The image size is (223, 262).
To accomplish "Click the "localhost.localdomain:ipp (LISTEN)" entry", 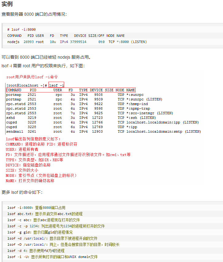I will coord(163,123).
